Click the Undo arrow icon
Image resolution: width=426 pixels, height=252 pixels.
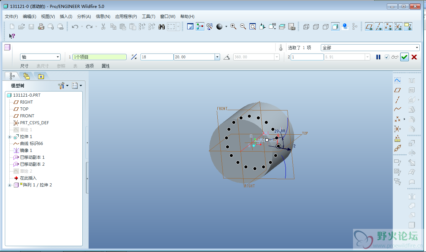coord(75,27)
